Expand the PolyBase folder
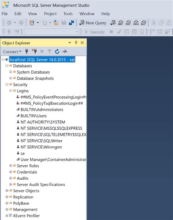The height and width of the screenshot is (220, 173). [7, 203]
